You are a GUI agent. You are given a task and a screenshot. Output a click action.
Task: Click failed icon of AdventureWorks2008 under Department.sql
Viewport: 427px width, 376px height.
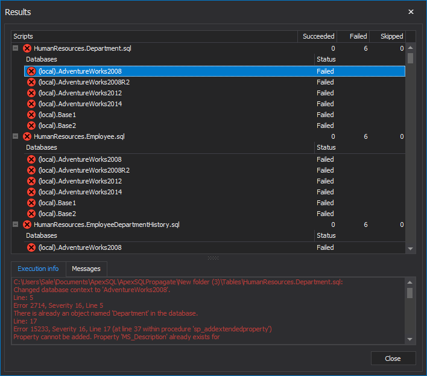point(31,71)
